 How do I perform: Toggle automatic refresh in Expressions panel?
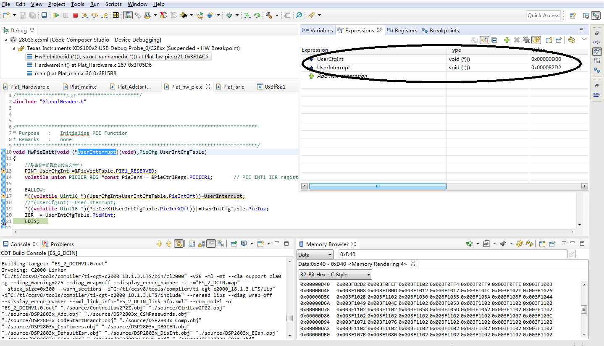(536, 40)
